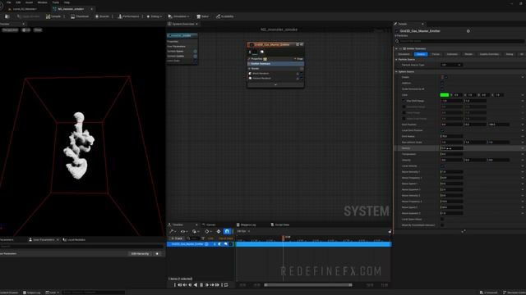Select the Debug tab in Emitter Summary
Screen dimensions: 526x295
pos(510,54)
